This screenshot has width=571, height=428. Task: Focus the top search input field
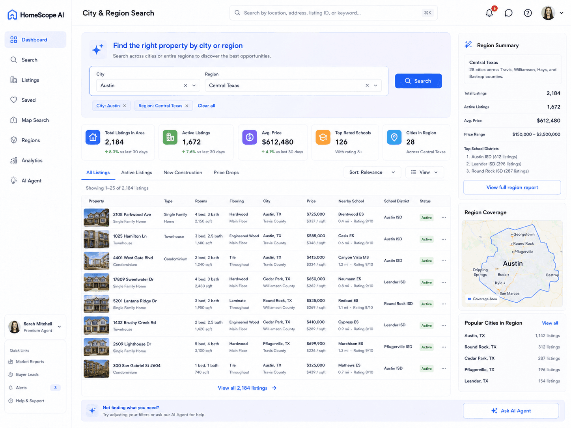tap(334, 13)
